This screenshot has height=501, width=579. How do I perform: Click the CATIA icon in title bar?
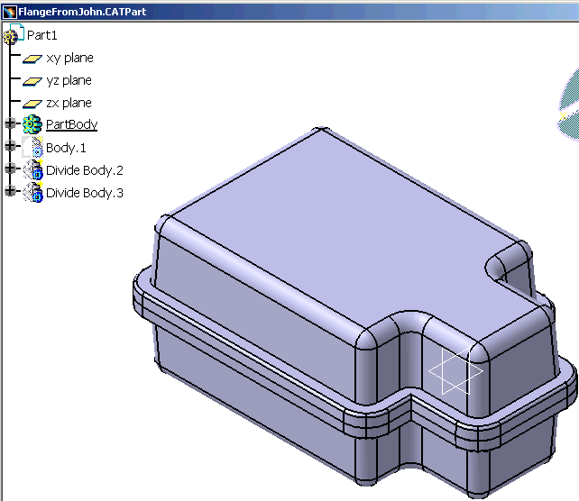(9, 12)
